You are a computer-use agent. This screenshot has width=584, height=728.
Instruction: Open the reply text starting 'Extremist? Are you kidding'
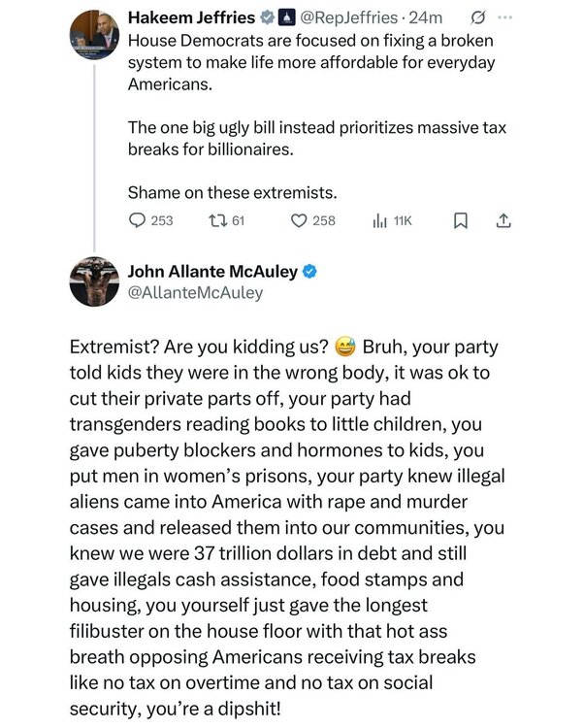pos(287,527)
